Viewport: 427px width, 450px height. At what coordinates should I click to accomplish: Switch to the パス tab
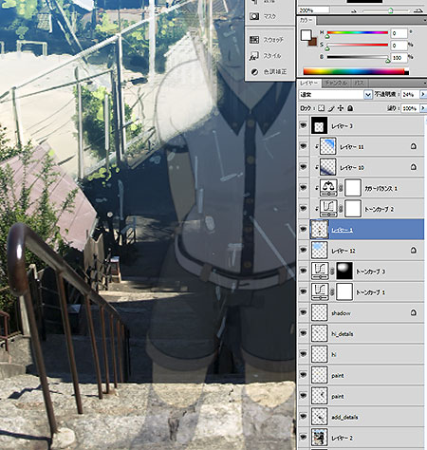click(x=359, y=84)
